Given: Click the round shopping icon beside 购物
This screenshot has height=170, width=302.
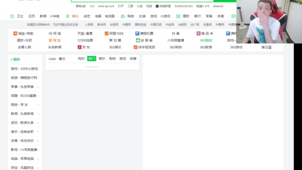Looking at the screenshot, I should [x=123, y=16].
